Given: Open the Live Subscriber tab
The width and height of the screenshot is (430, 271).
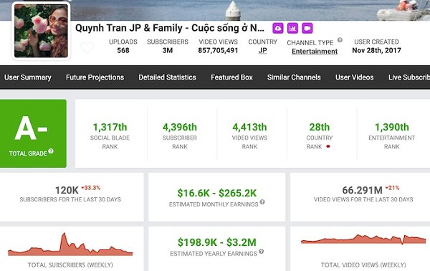Looking at the screenshot, I should 409,77.
